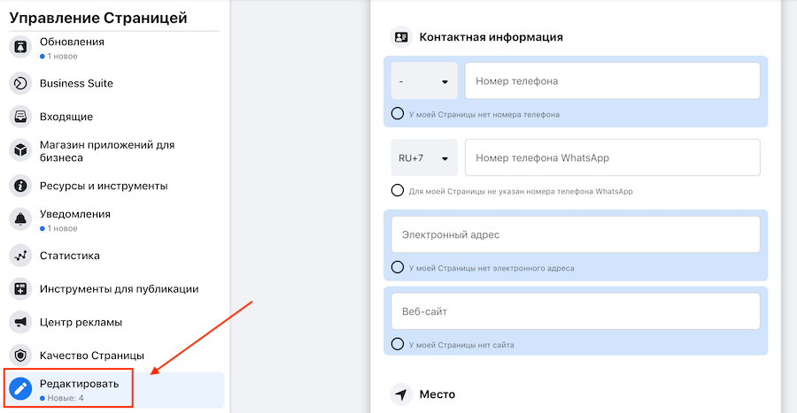This screenshot has width=797, height=413.
Task: Click the Входящие inbox icon
Action: [x=20, y=117]
